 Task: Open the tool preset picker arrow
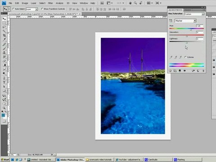tap(9, 9)
